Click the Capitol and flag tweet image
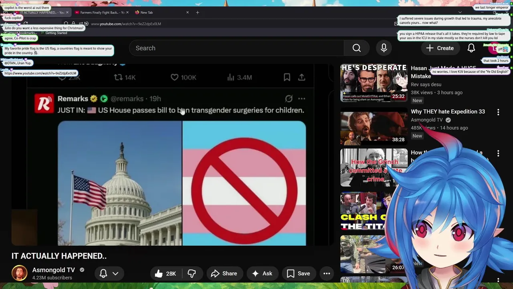 tap(120, 183)
